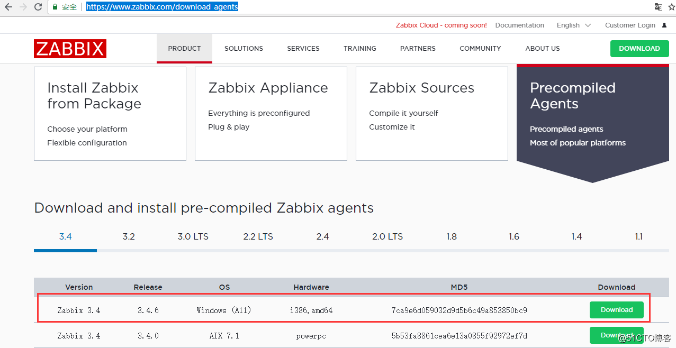Screen dimensions: 676x348
Task: Switch to the 1.6 version tab
Action: pos(514,236)
